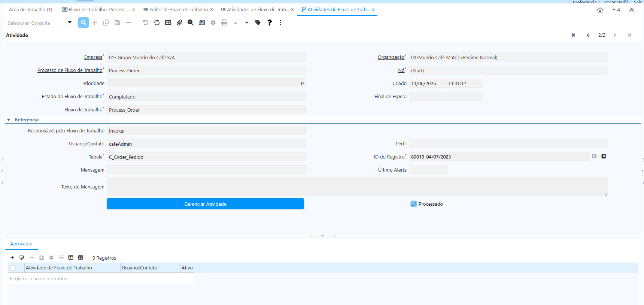This screenshot has height=305, width=644.
Task: Add a new row in the Aprovador grid
Action: 12,258
